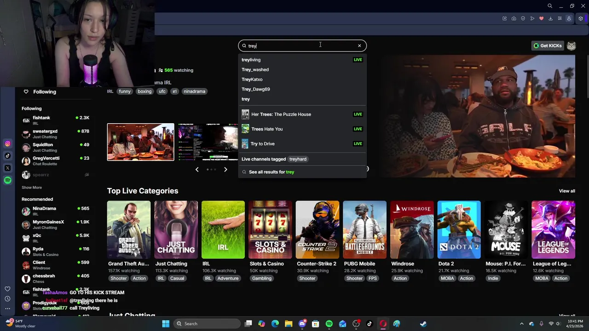Open Instagram in the browser sidebar
This screenshot has height=331, width=589.
click(x=7, y=144)
